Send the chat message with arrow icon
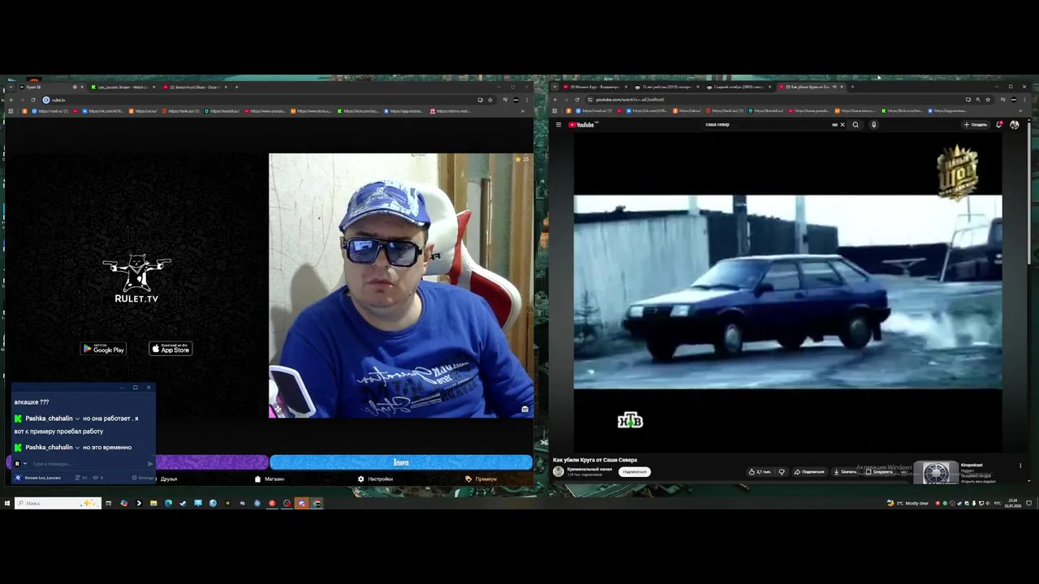Screen dimensions: 1039x584 click(x=149, y=464)
